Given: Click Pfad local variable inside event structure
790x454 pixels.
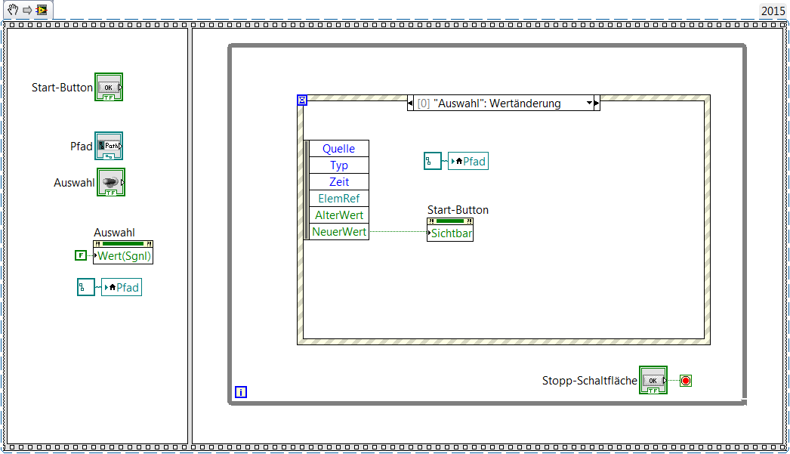Looking at the screenshot, I should point(468,161).
